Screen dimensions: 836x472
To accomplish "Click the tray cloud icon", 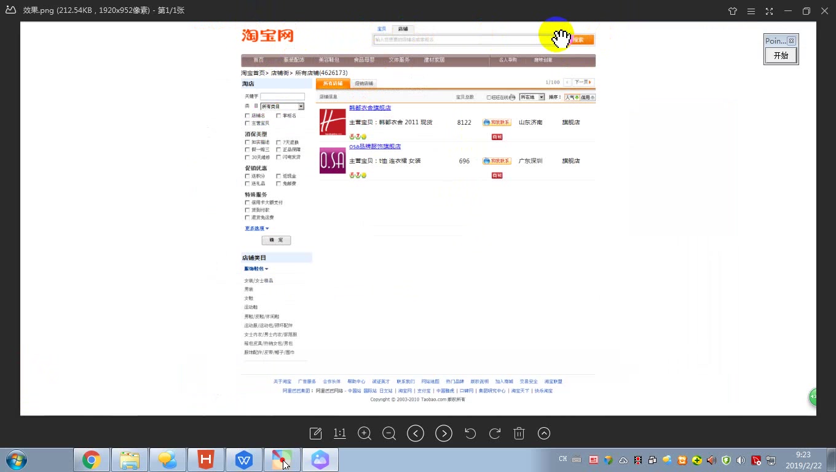I will 623,460.
